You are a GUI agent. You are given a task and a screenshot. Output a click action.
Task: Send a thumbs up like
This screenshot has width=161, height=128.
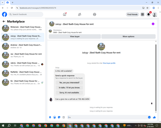pyautogui.click(x=154, y=117)
